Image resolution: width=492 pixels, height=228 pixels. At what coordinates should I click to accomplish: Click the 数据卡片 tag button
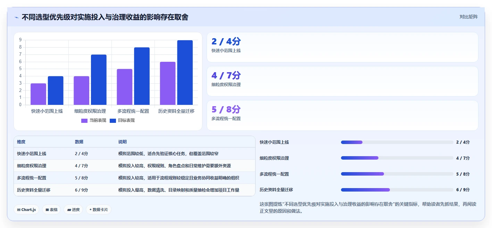[99, 210]
